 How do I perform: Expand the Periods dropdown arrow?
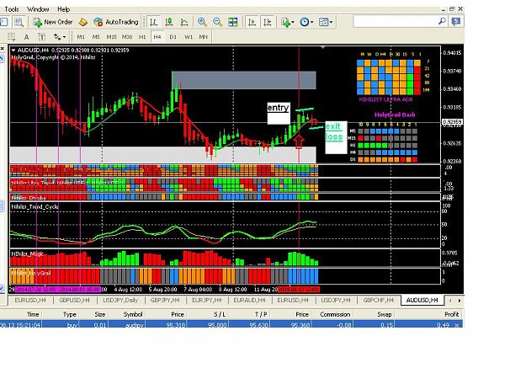(x=312, y=23)
